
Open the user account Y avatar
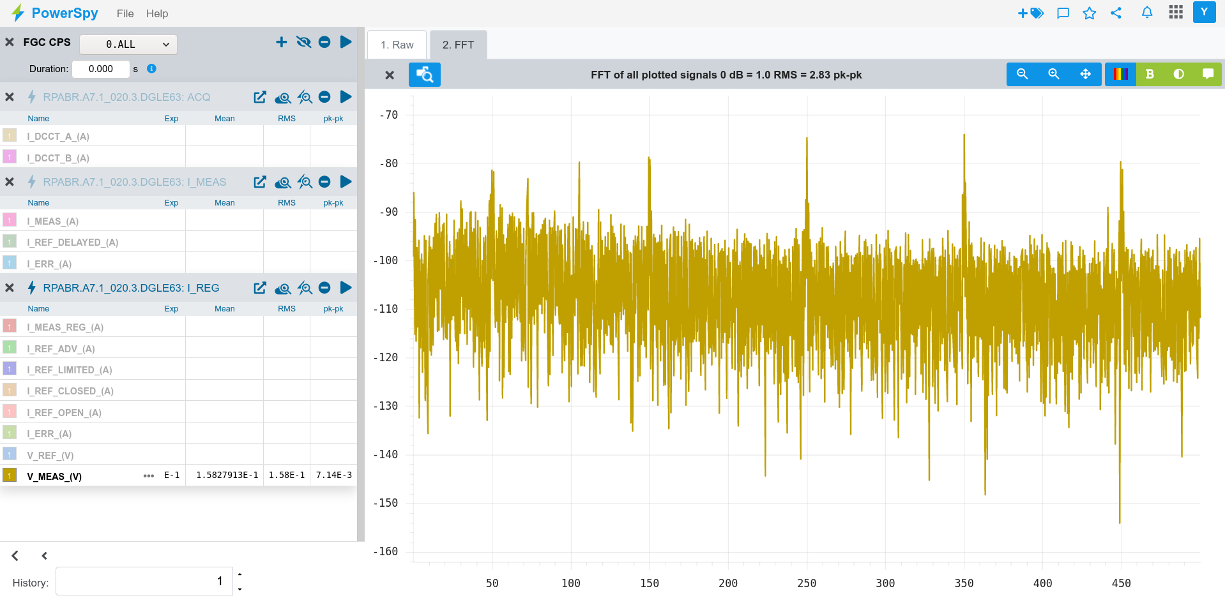(1204, 12)
